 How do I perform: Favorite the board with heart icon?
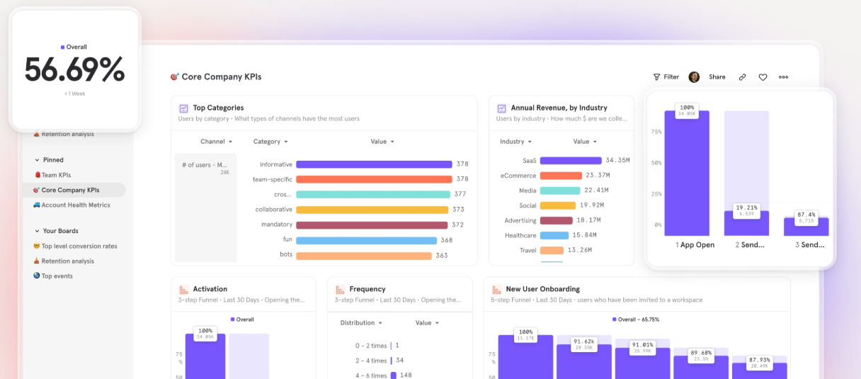[x=763, y=77]
